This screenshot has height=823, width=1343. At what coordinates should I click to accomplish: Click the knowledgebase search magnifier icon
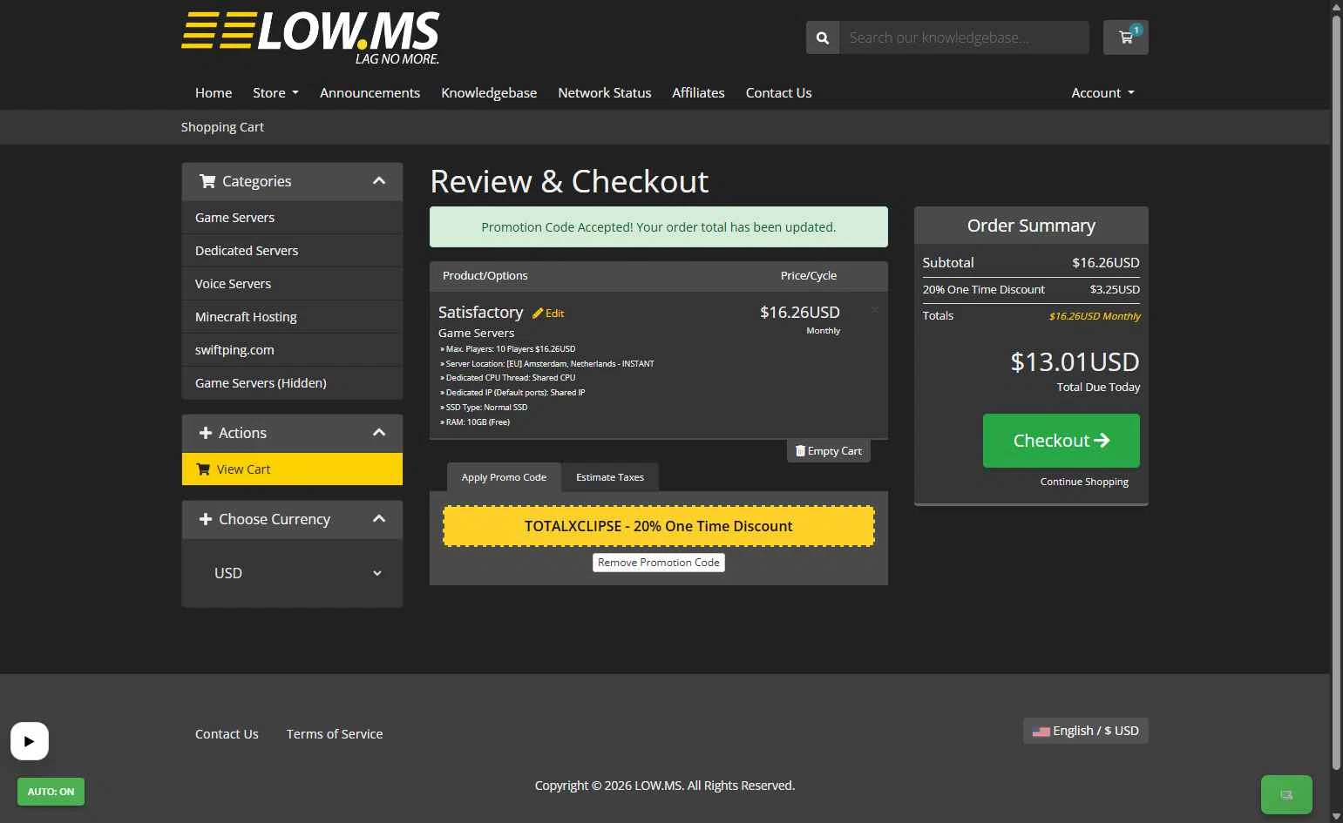(x=822, y=37)
